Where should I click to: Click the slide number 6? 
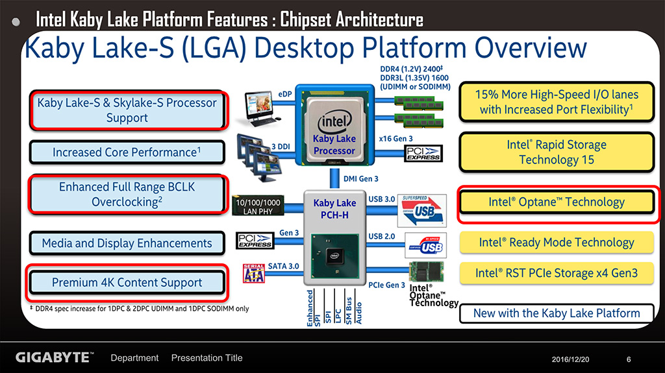pyautogui.click(x=629, y=359)
